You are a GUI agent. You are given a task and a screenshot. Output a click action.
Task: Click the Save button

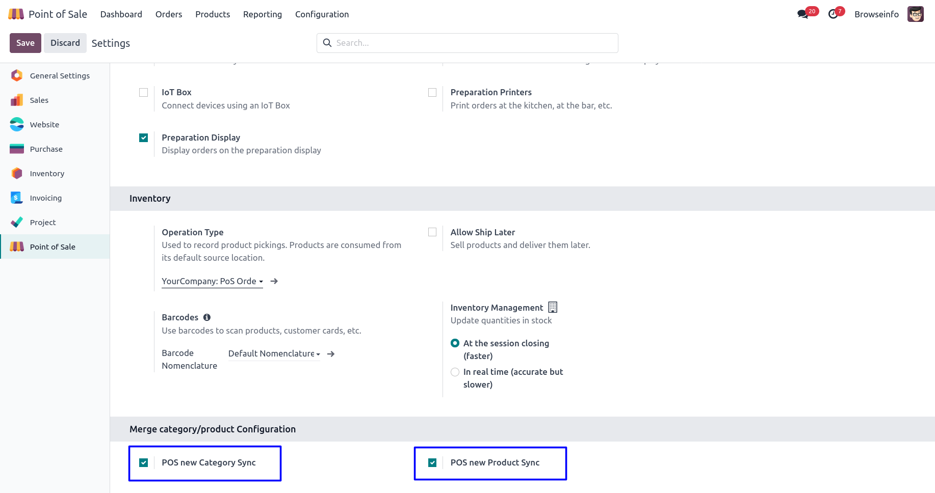pyautogui.click(x=25, y=43)
